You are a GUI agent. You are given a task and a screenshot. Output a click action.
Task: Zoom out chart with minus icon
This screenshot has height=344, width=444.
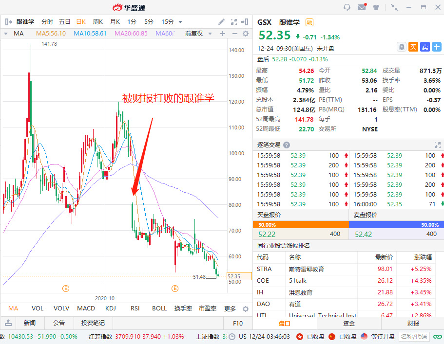click(235, 34)
